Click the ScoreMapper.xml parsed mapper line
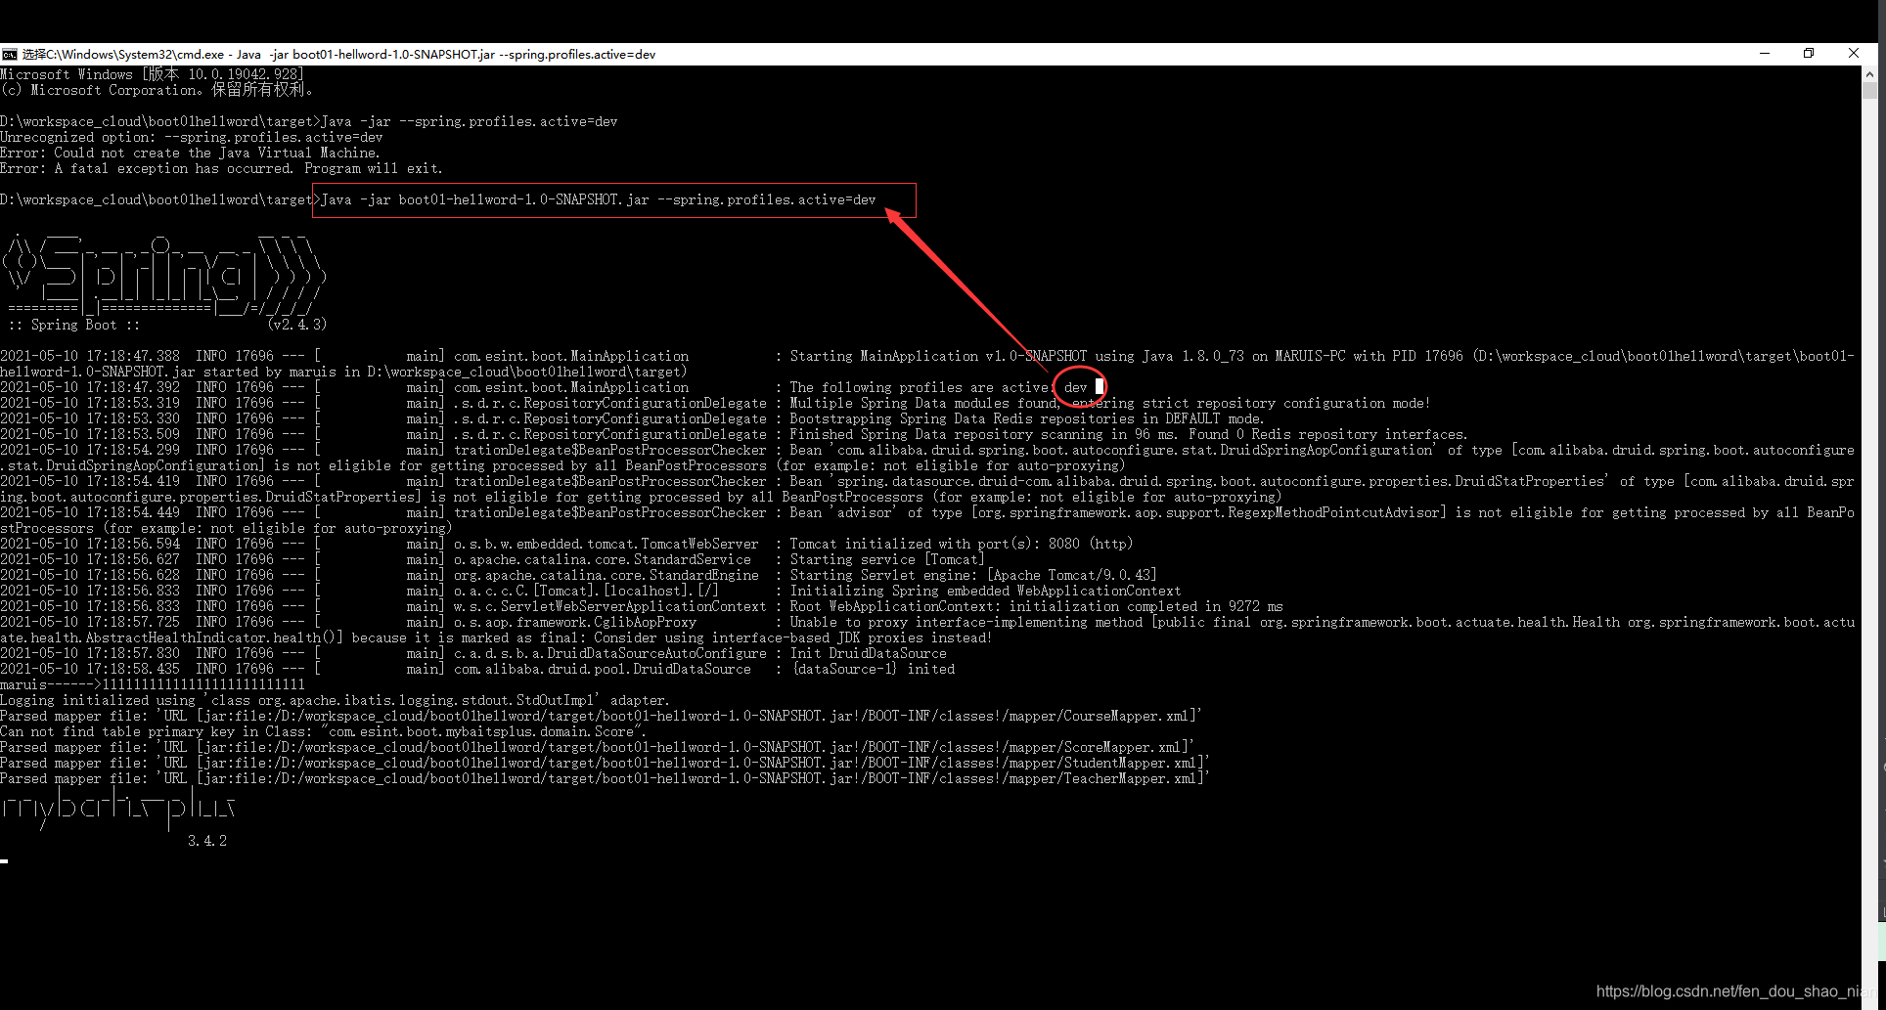The height and width of the screenshot is (1010, 1886). 598,748
